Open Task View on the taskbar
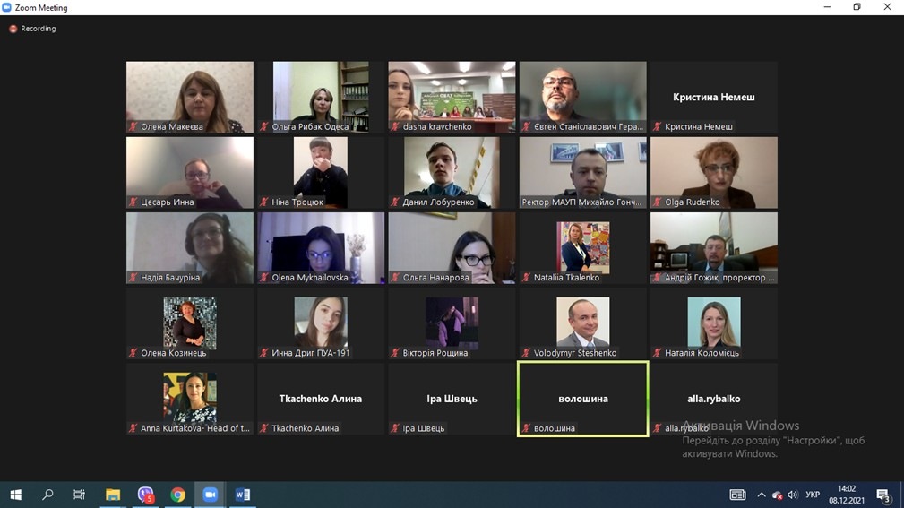 tap(79, 495)
